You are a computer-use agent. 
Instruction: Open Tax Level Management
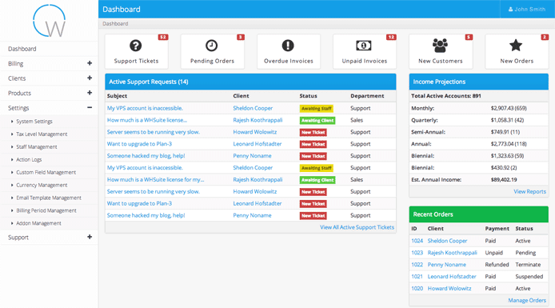tap(42, 134)
